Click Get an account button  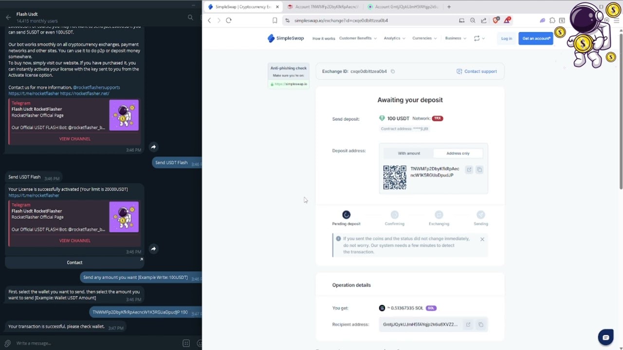click(536, 38)
